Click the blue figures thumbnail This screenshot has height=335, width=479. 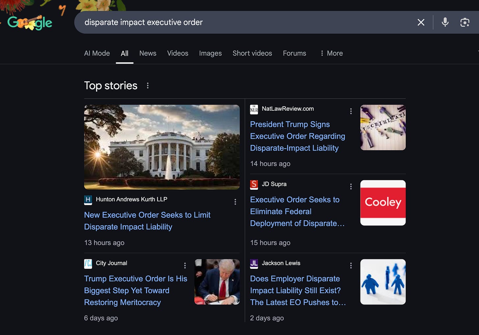coord(383,282)
